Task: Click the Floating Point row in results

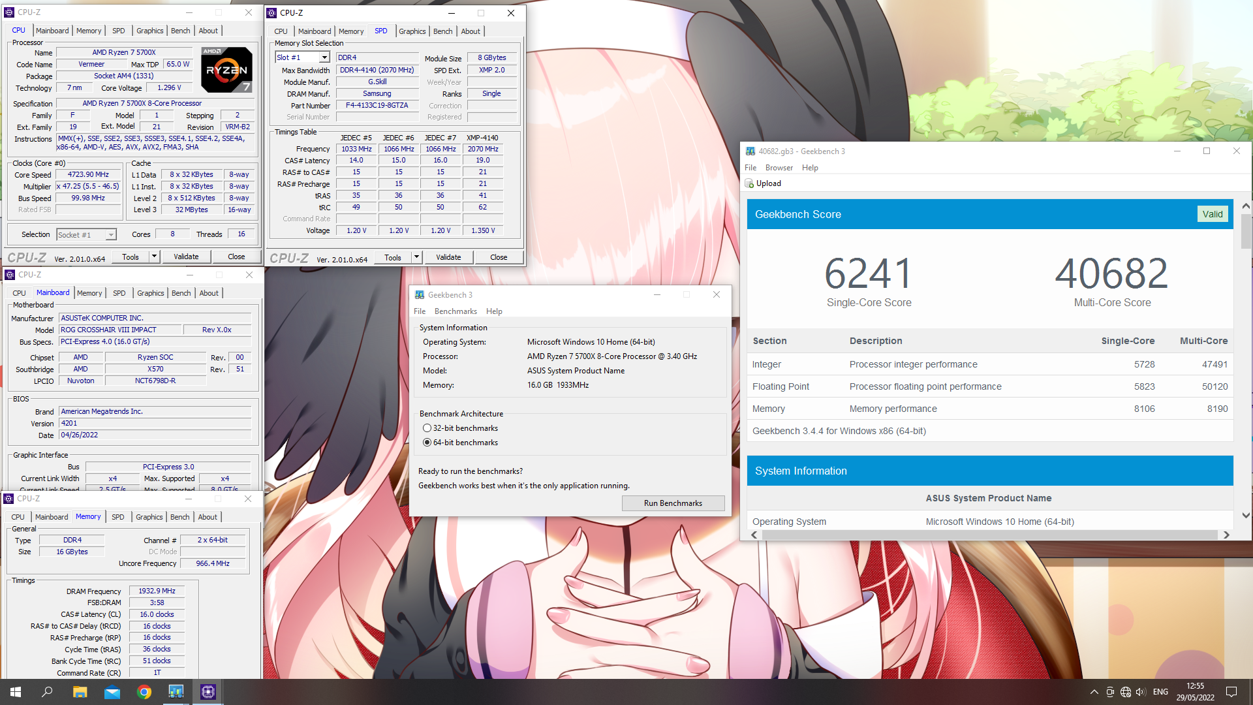Action: point(990,386)
